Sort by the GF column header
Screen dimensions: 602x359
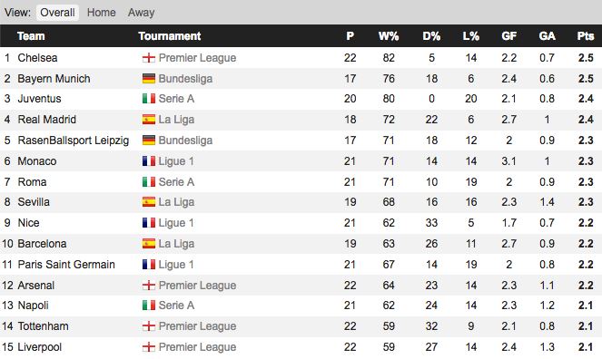coord(508,36)
